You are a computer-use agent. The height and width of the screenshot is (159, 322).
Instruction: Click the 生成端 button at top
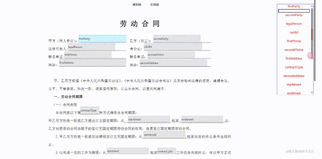[x=155, y=4]
